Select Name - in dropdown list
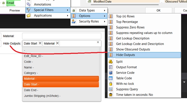Viewport: 187px width, 103px height. pyautogui.click(x=61, y=67)
